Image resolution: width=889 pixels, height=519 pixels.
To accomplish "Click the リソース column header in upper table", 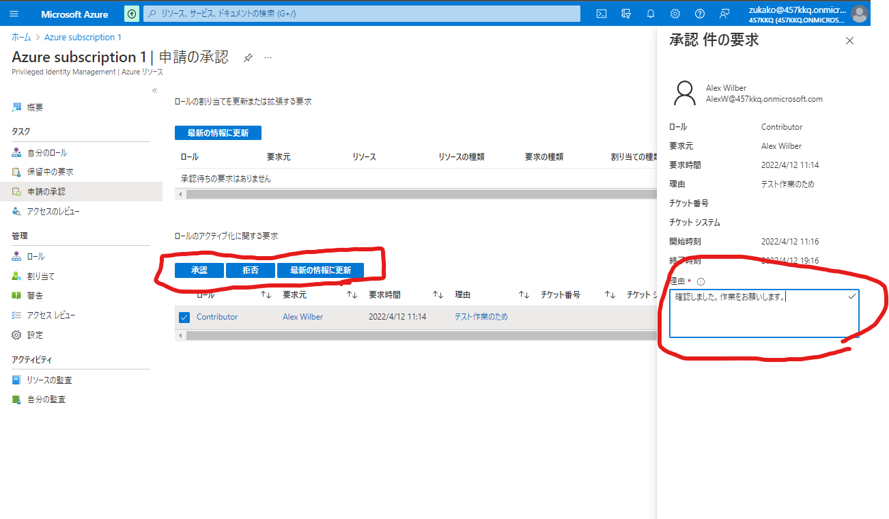I will (364, 157).
